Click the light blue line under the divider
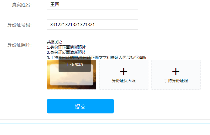Viewport: 210px width, 135px height. (105, 123)
